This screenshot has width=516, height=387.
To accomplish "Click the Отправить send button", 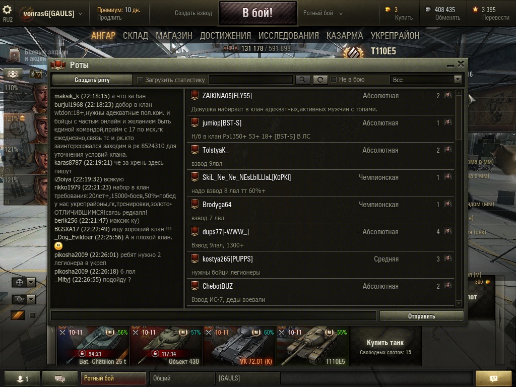I will point(422,316).
